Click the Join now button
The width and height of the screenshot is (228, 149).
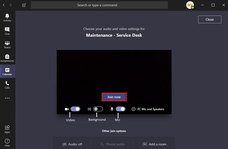tap(114, 97)
